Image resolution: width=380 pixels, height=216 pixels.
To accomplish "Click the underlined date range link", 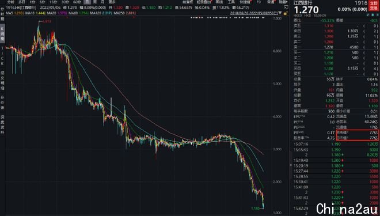I will point(254,13).
